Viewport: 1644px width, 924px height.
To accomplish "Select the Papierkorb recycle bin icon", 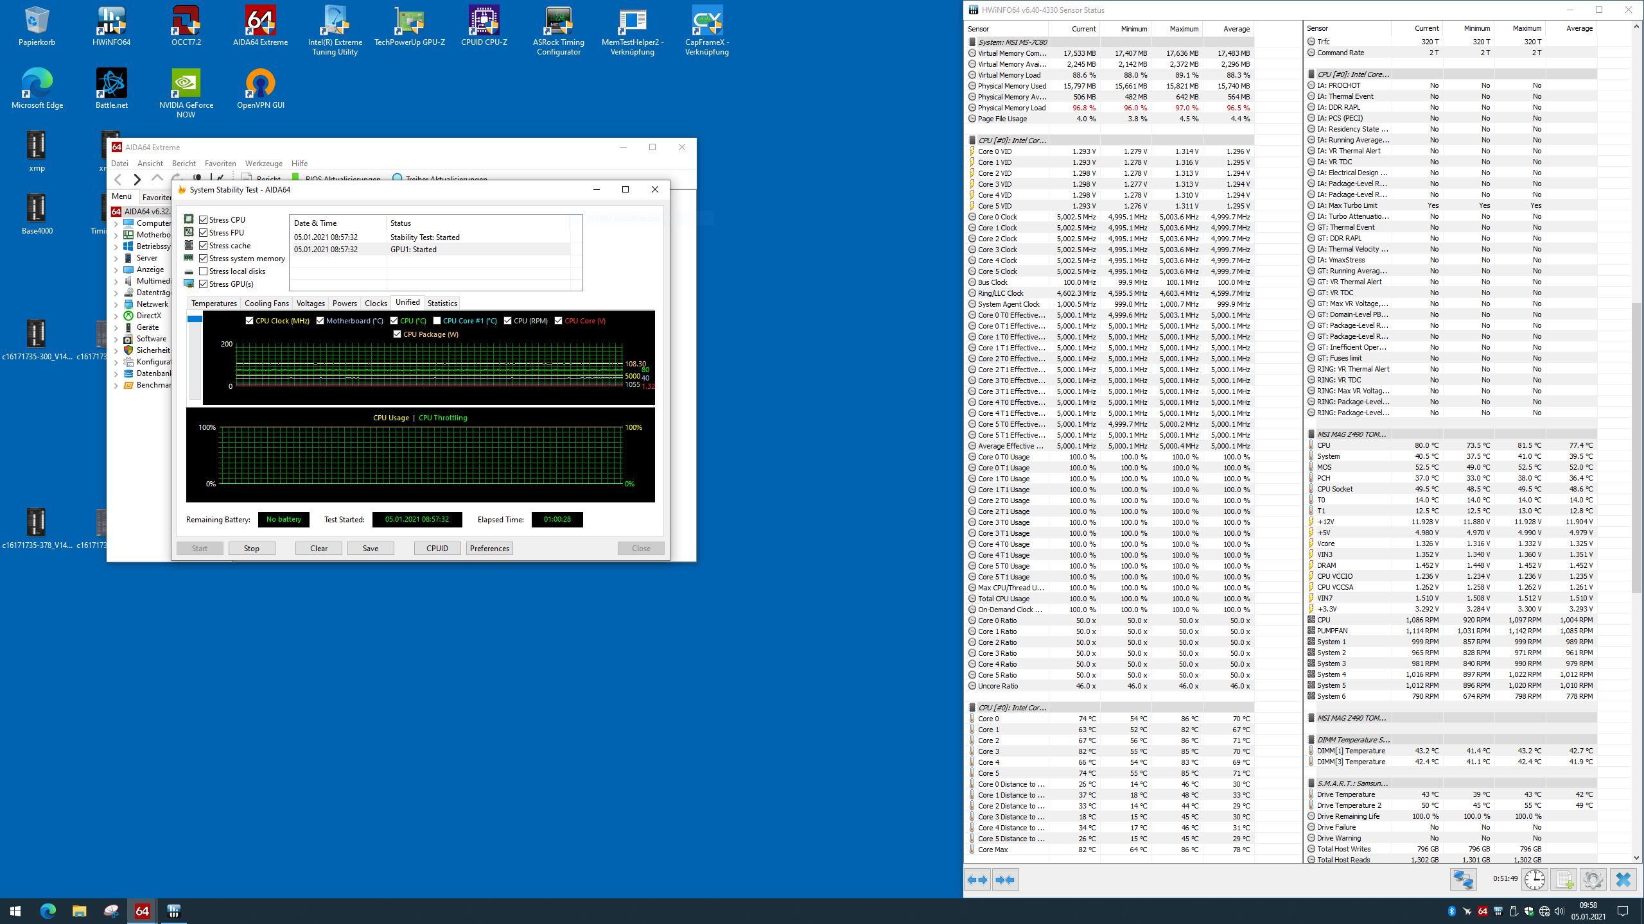I will tap(37, 26).
